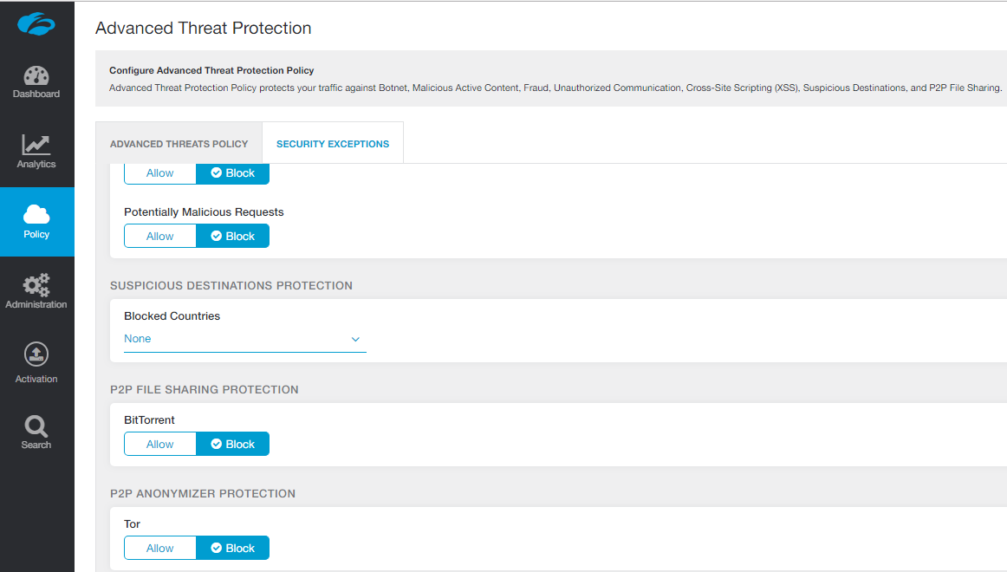Click the Advanced Threat Protection page heading
The height and width of the screenshot is (572, 1007).
(204, 28)
